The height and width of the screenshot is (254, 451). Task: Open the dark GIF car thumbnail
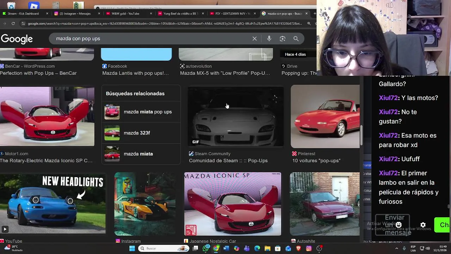coord(236,116)
